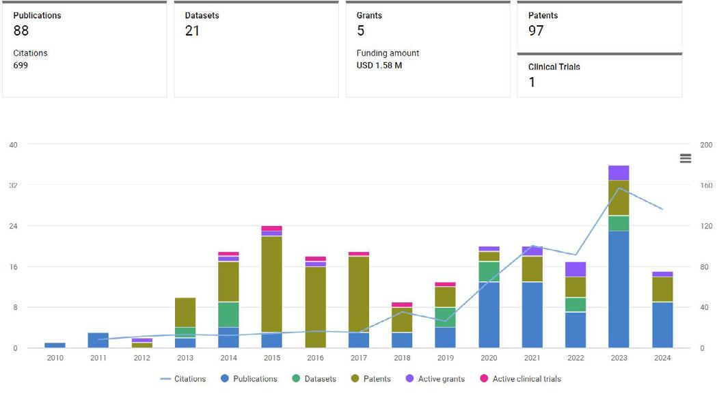The width and height of the screenshot is (717, 409).
Task: Toggle Active clinical trials legend marker
Action: pos(484,378)
